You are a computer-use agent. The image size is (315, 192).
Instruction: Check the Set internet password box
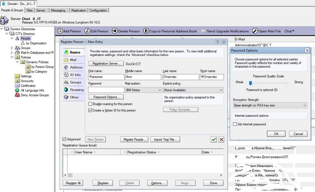pyautogui.click(x=235, y=124)
